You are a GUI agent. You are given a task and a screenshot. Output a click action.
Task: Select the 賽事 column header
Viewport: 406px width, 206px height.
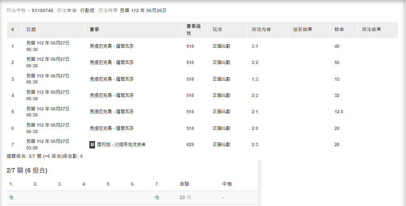tap(94, 29)
